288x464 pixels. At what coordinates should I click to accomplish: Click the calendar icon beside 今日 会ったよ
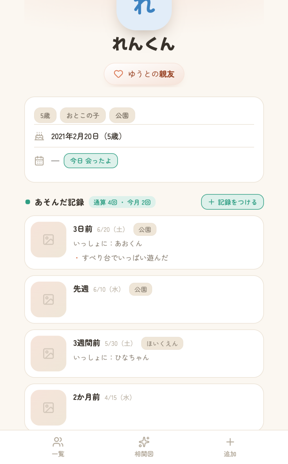click(x=39, y=161)
